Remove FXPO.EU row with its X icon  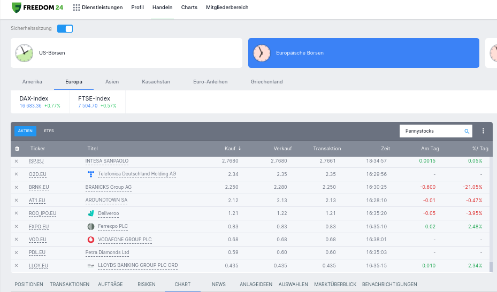point(16,226)
